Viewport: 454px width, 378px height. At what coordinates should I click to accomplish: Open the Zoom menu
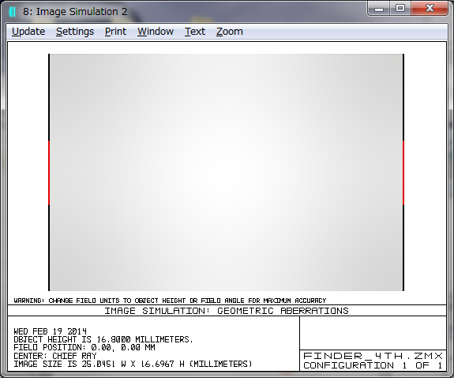pos(229,32)
